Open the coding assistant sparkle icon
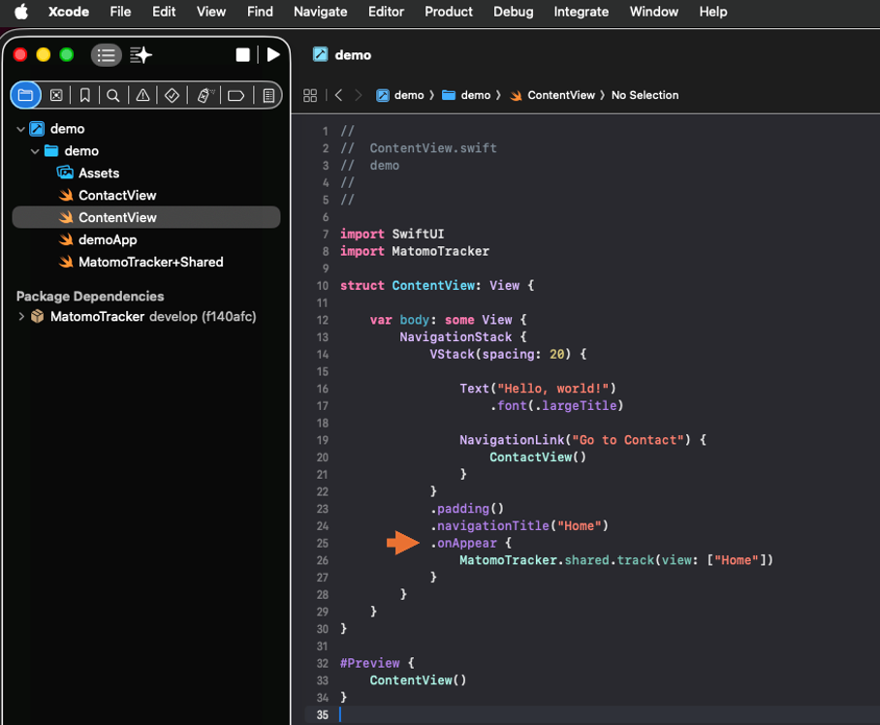 tap(141, 55)
